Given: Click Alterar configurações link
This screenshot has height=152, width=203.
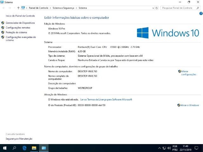Looking at the screenshot, I should [189, 73].
